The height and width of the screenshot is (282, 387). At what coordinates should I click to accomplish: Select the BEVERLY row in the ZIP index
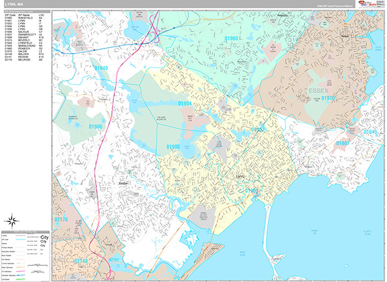(x=24, y=40)
